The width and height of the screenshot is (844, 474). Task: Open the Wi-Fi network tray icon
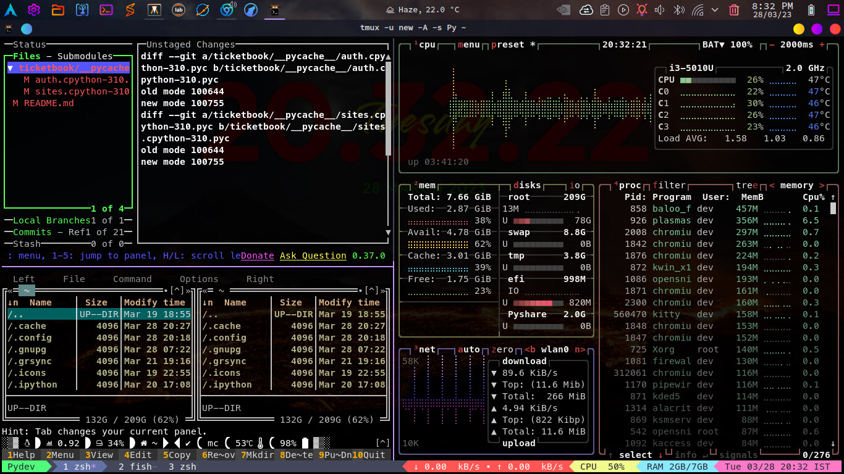click(x=698, y=10)
